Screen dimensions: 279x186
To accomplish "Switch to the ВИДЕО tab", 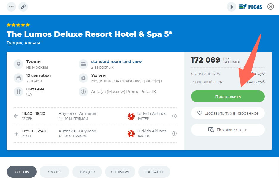I will pos(87,172).
